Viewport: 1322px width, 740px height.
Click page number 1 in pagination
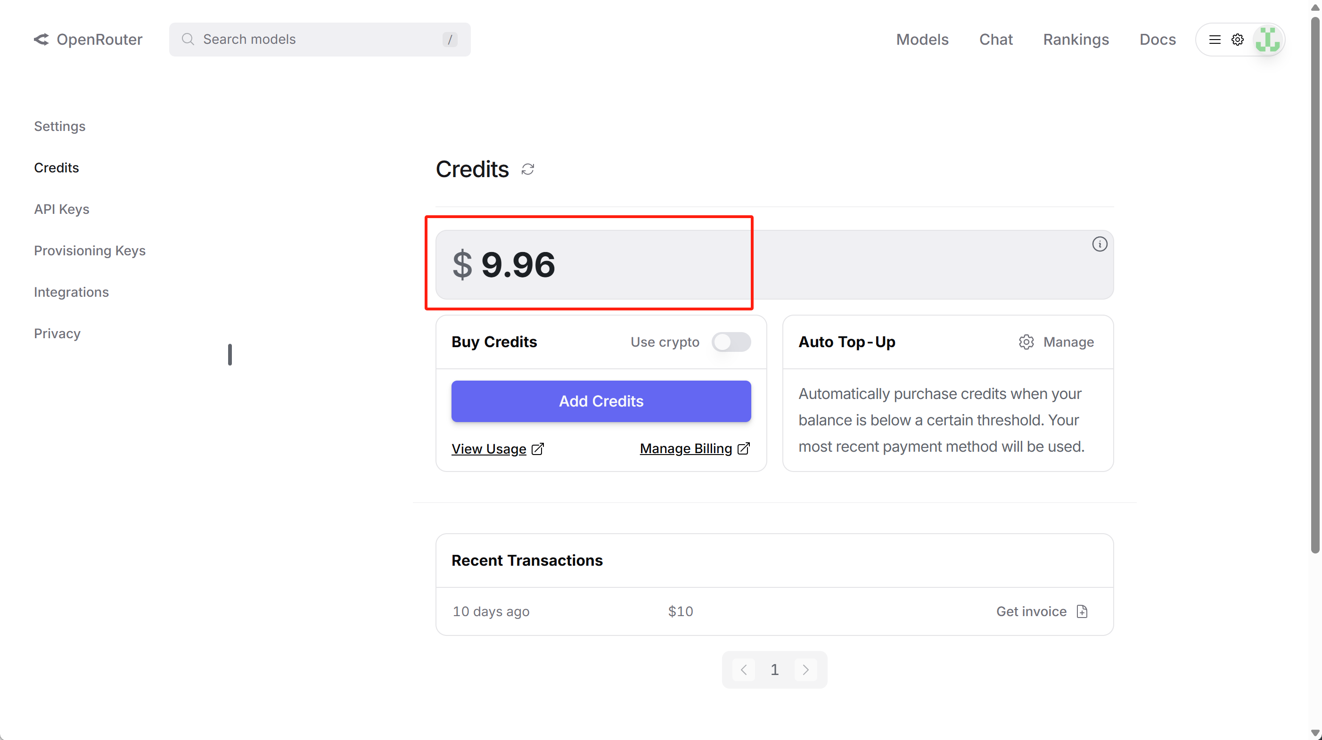pyautogui.click(x=774, y=670)
